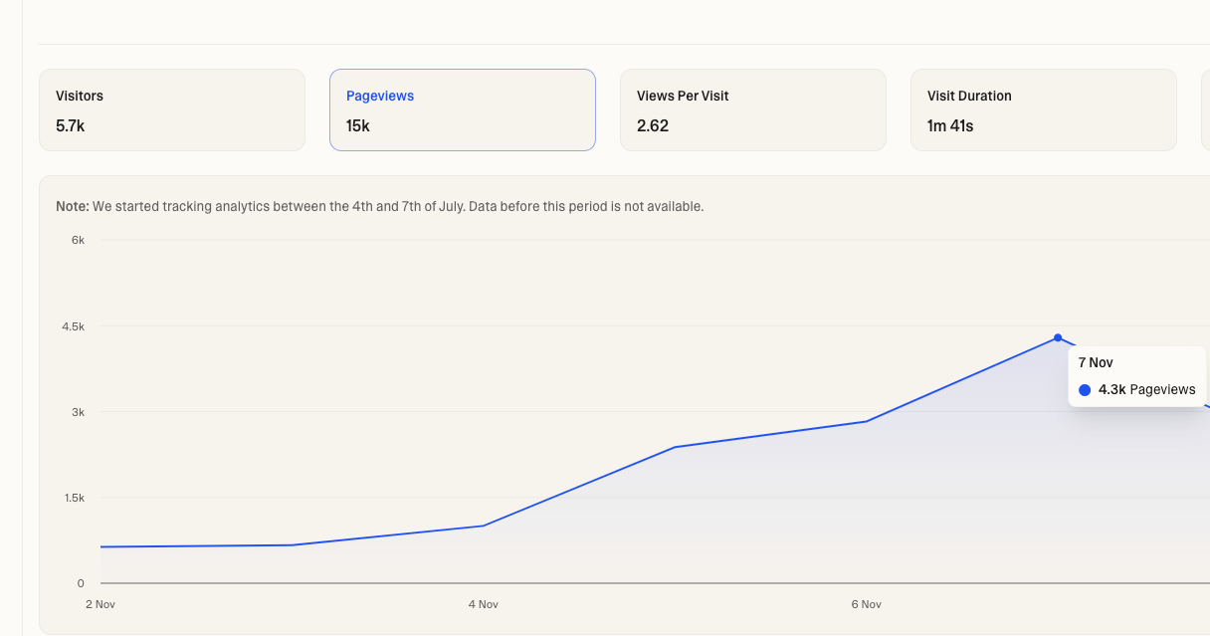
Task: Click the '4 Nov' x-axis label
Action: click(x=483, y=604)
